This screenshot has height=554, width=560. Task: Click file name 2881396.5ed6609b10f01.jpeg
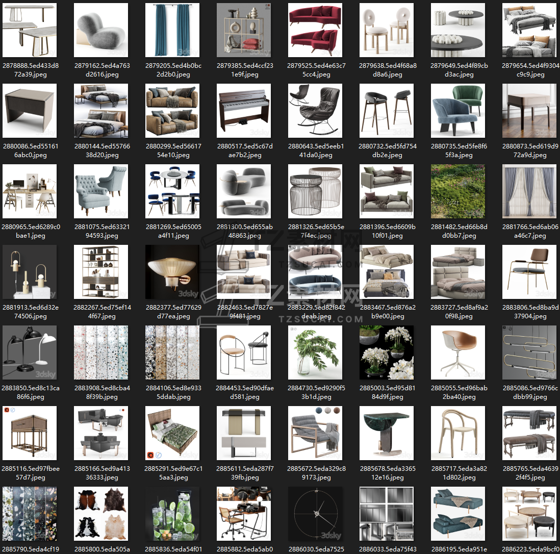point(388,231)
